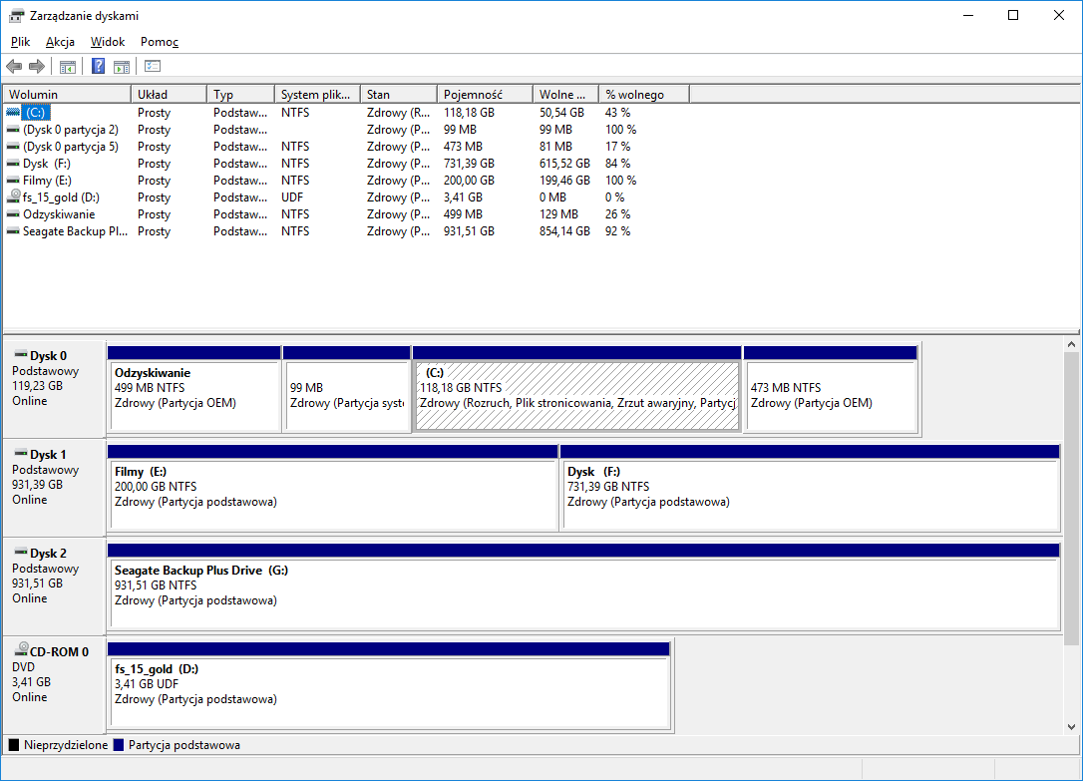
Task: Click the Back arrow toolbar icon
Action: point(14,67)
